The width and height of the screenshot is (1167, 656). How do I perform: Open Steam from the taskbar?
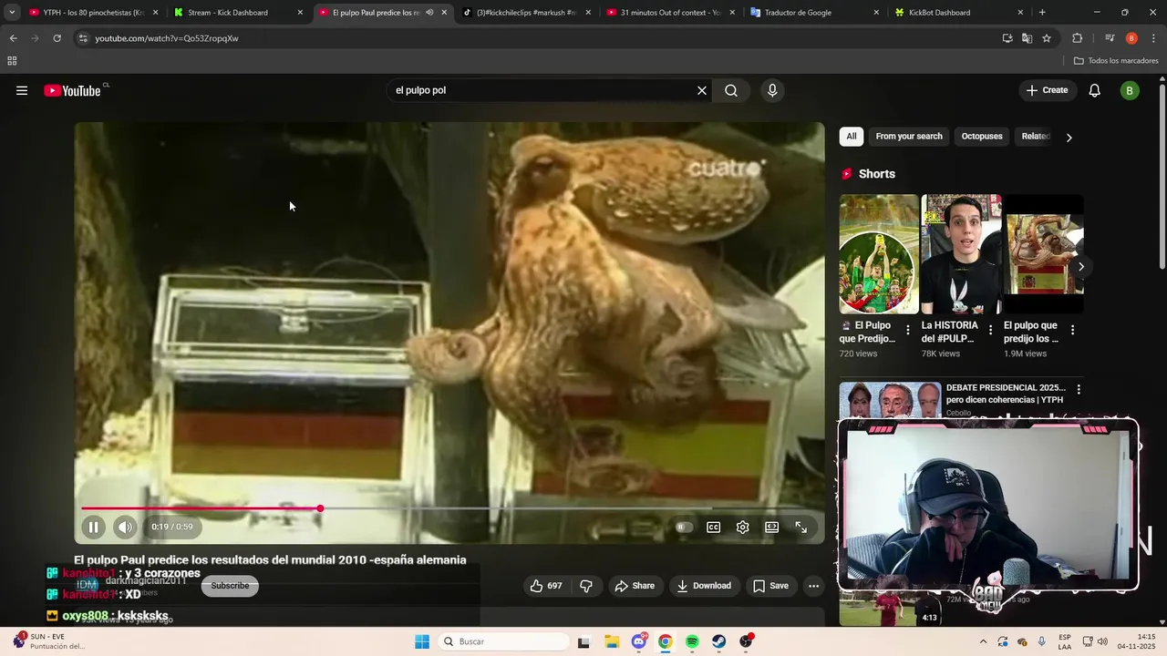point(719,641)
